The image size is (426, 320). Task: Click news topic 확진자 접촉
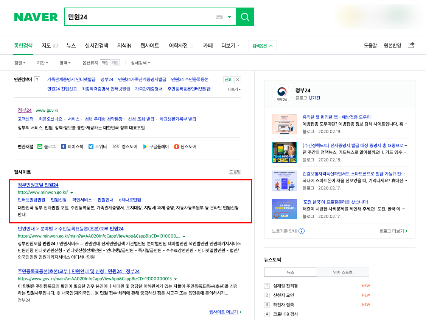tap(283, 305)
